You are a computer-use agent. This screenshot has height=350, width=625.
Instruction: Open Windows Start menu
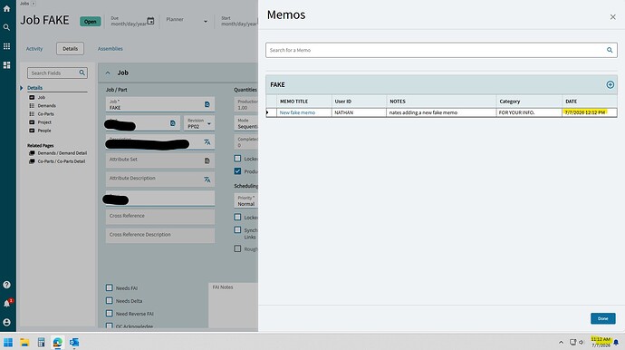[x=8, y=343]
